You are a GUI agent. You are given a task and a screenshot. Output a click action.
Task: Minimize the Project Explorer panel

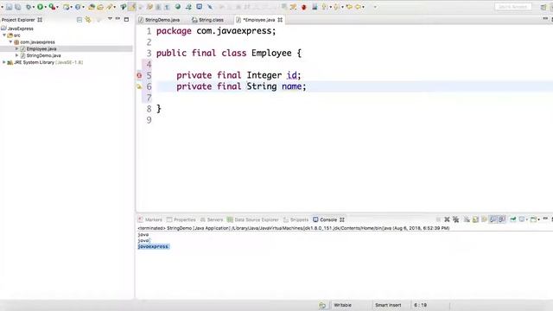(x=118, y=19)
